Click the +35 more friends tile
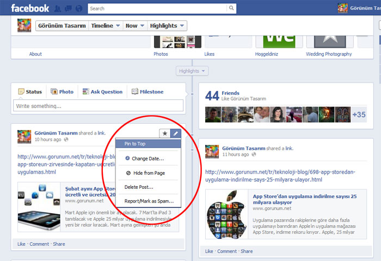This screenshot has width=381, height=261. click(359, 114)
